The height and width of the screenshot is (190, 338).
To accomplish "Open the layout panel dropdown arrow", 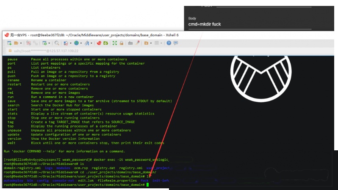I will 161,43.
